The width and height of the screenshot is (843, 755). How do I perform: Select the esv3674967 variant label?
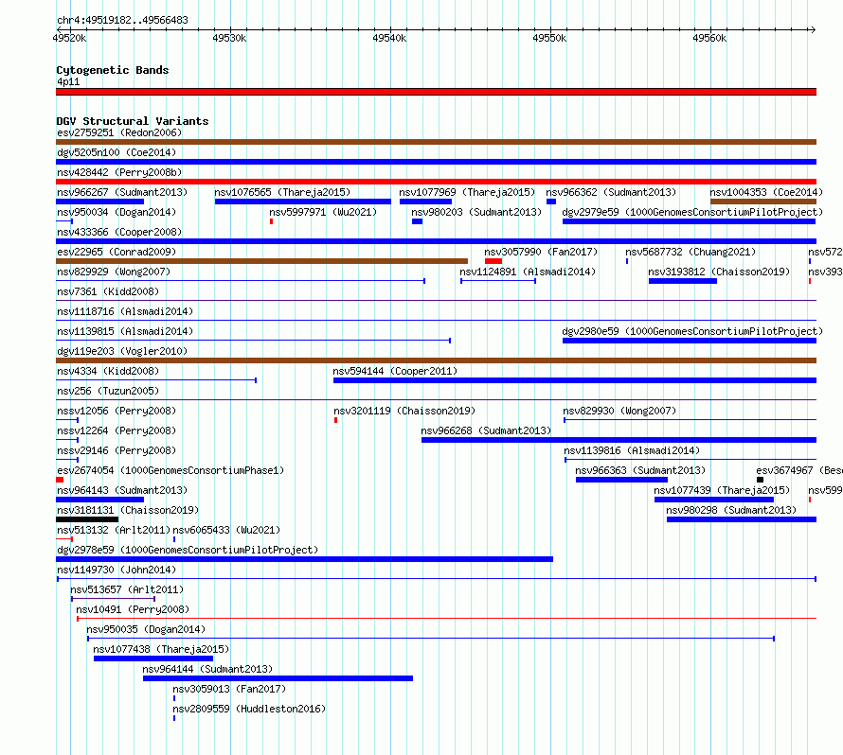pyautogui.click(x=799, y=470)
